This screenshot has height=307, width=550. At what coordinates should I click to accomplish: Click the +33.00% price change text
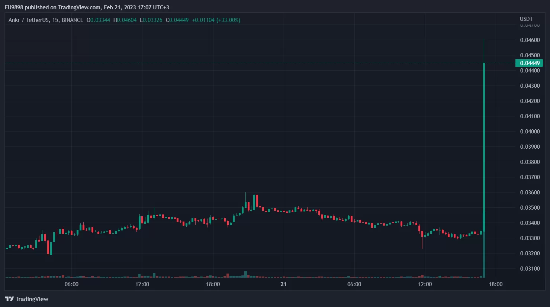[228, 20]
